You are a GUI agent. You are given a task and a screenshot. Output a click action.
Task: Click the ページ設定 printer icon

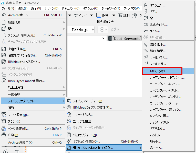click(x=4, y=128)
